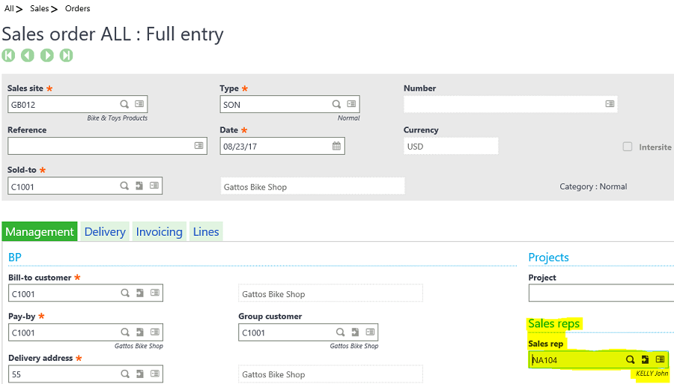Search sales rep using magnifier icon

point(631,360)
